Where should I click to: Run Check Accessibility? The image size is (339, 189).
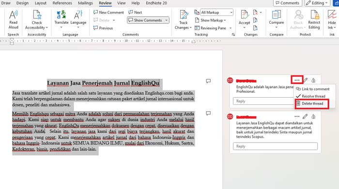(x=36, y=20)
